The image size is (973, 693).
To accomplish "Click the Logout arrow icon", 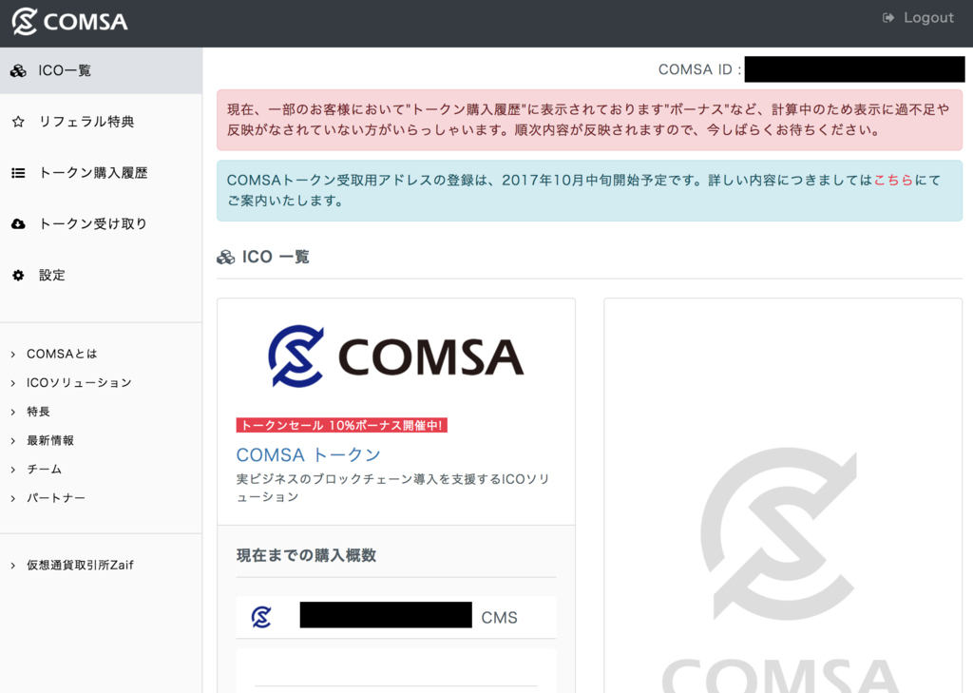I will point(887,17).
